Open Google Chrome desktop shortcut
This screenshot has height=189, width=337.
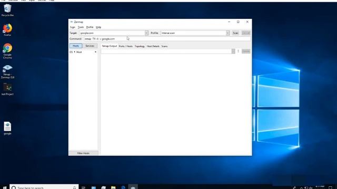(7, 51)
